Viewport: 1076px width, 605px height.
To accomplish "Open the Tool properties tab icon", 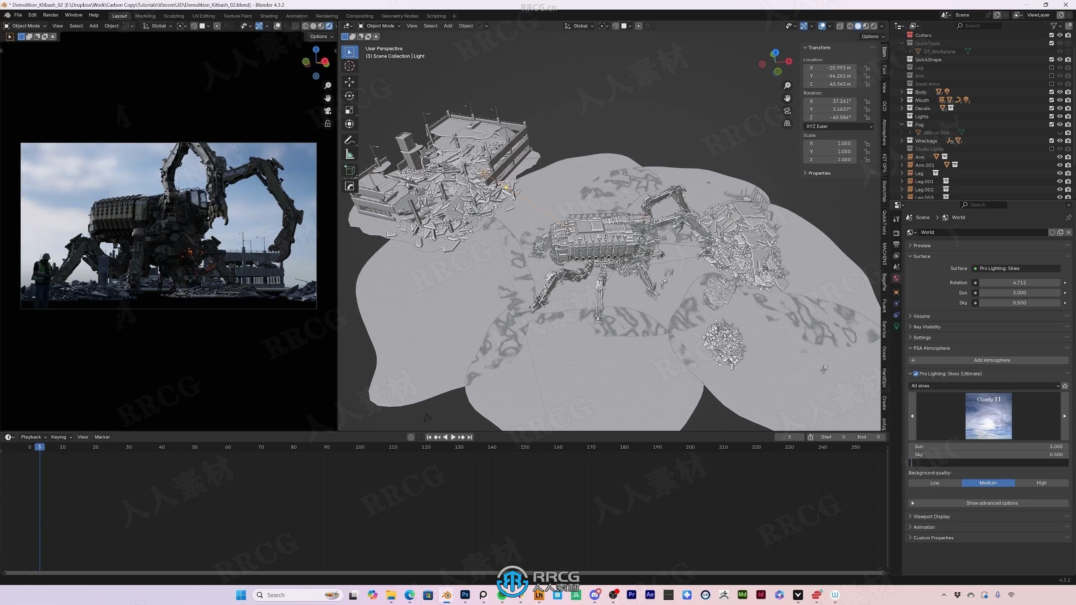I will tap(896, 219).
